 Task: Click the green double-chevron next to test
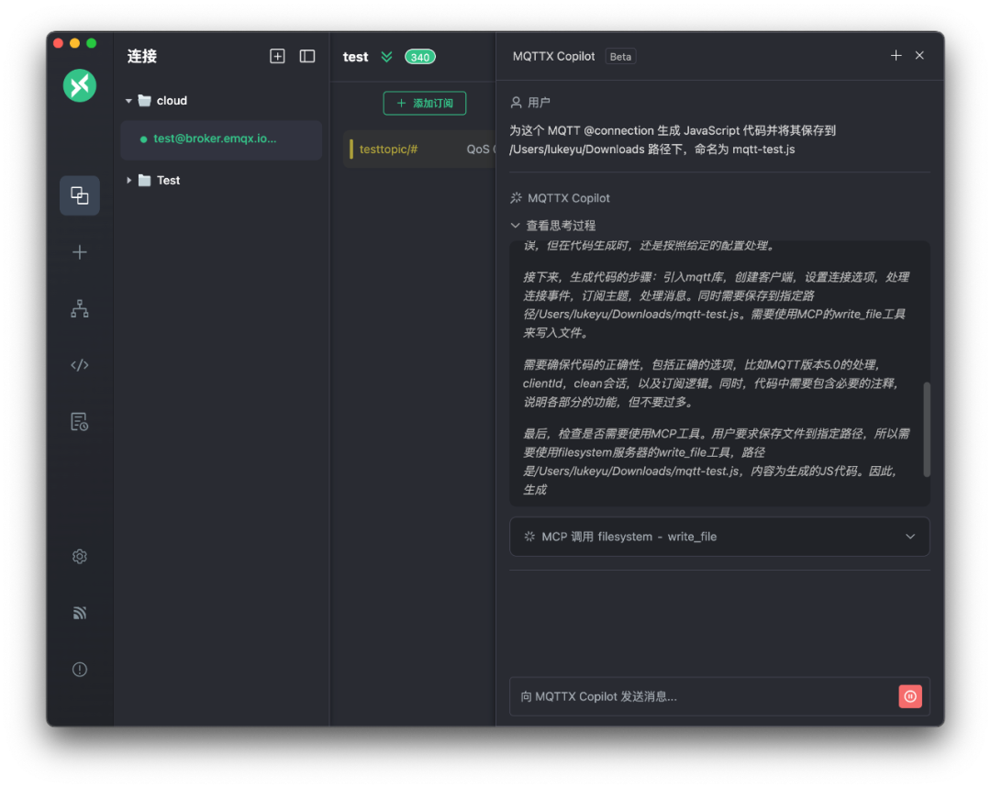point(387,57)
